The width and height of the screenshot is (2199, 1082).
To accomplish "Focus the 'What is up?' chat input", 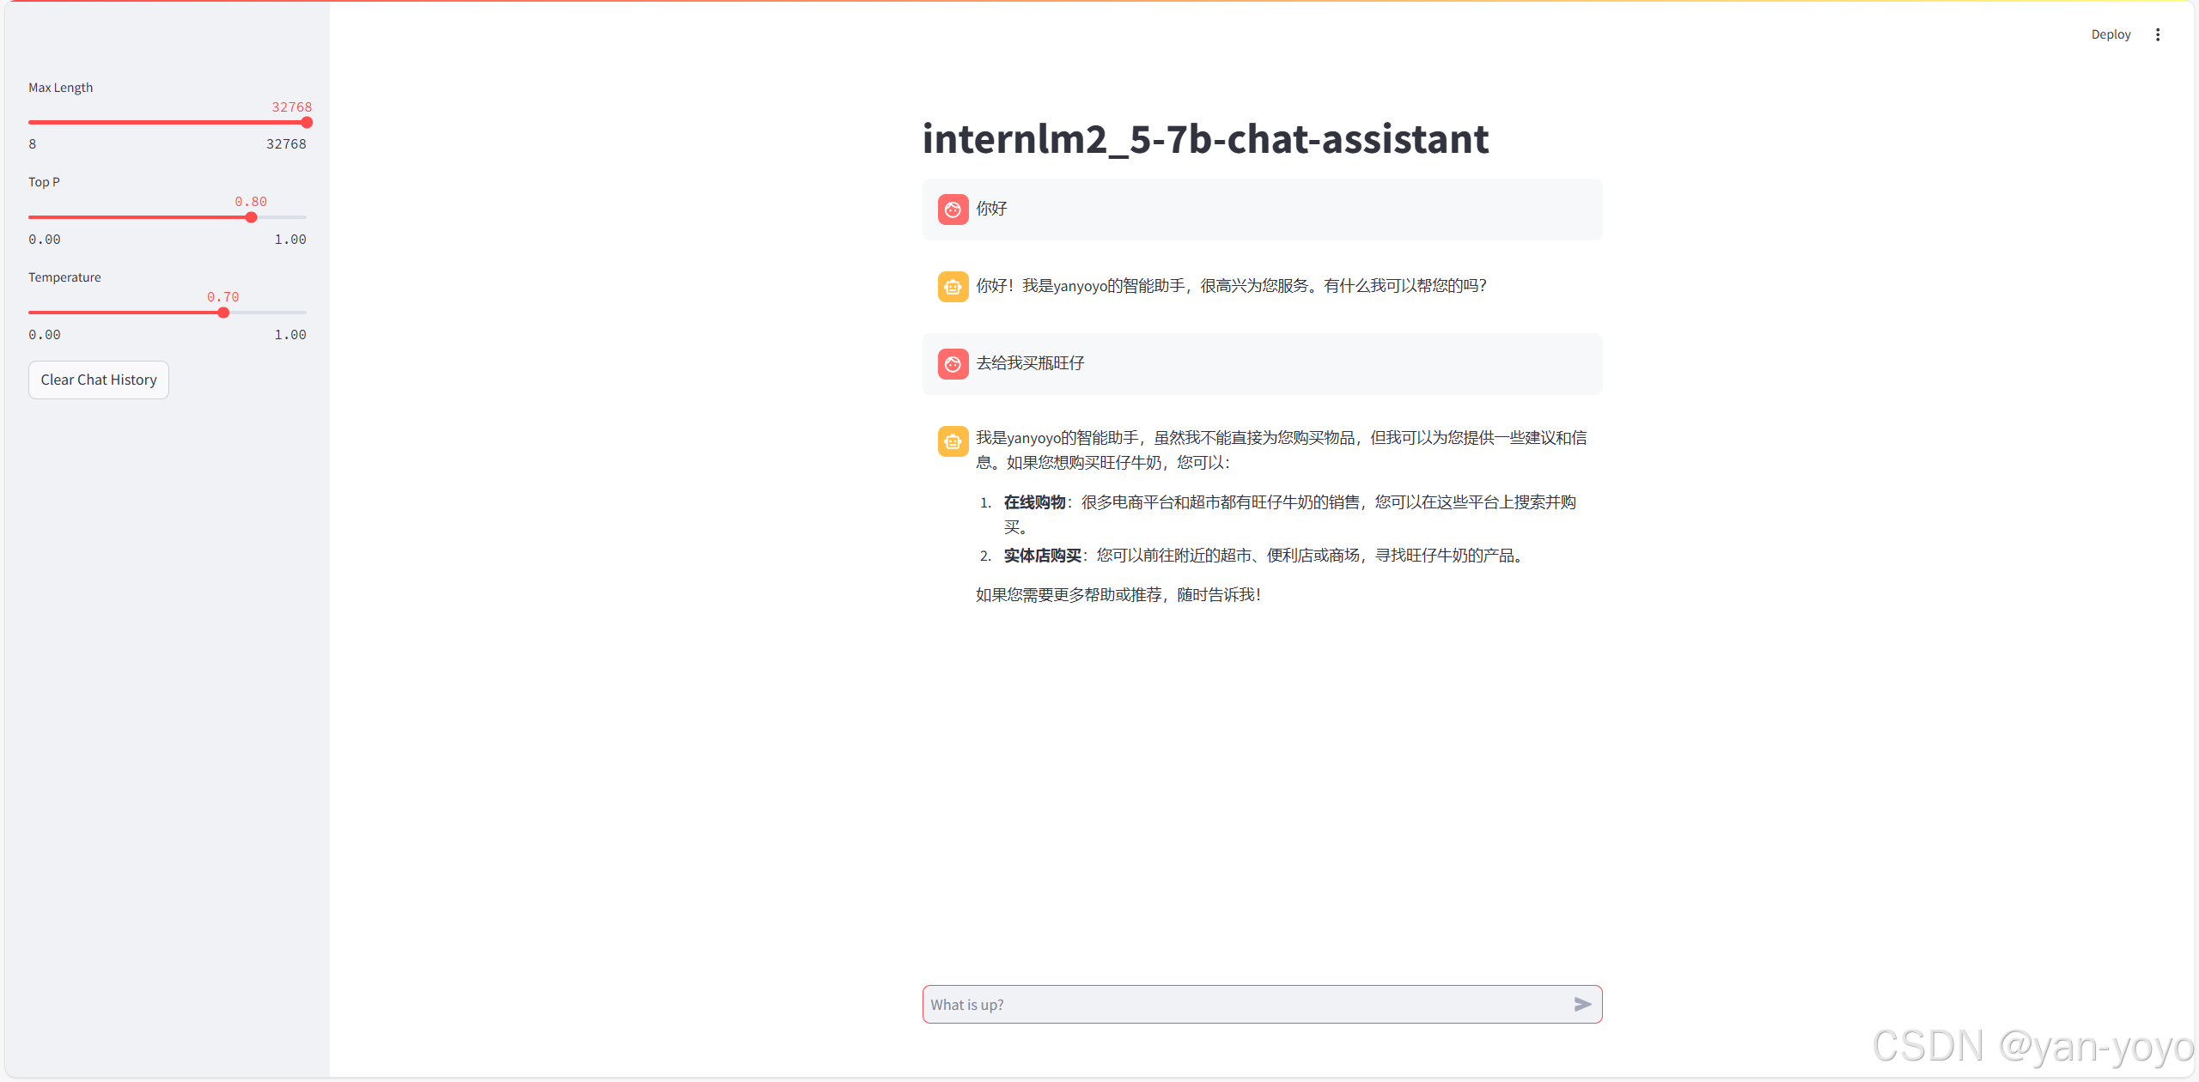I will [x=1246, y=1004].
